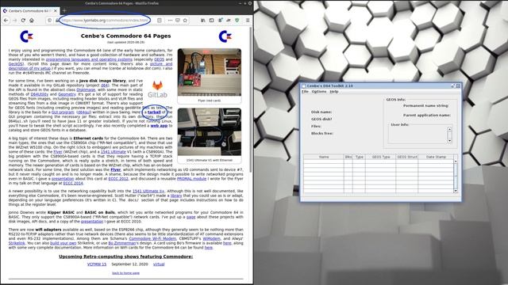The image size is (508, 285).
Task: Open the 'DiskImage' class link
Action: (x=86, y=89)
